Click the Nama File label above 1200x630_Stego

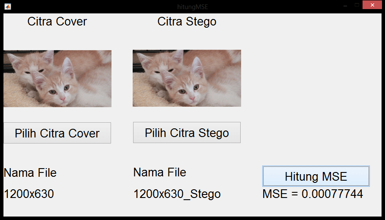coord(160,172)
